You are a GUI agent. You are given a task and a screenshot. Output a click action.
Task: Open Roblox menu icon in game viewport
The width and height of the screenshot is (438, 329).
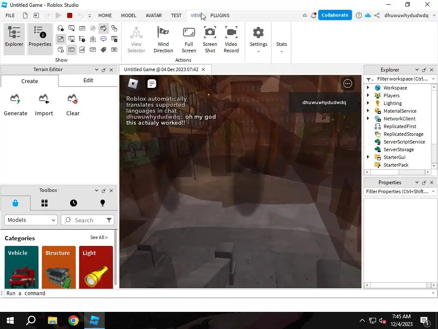click(133, 84)
